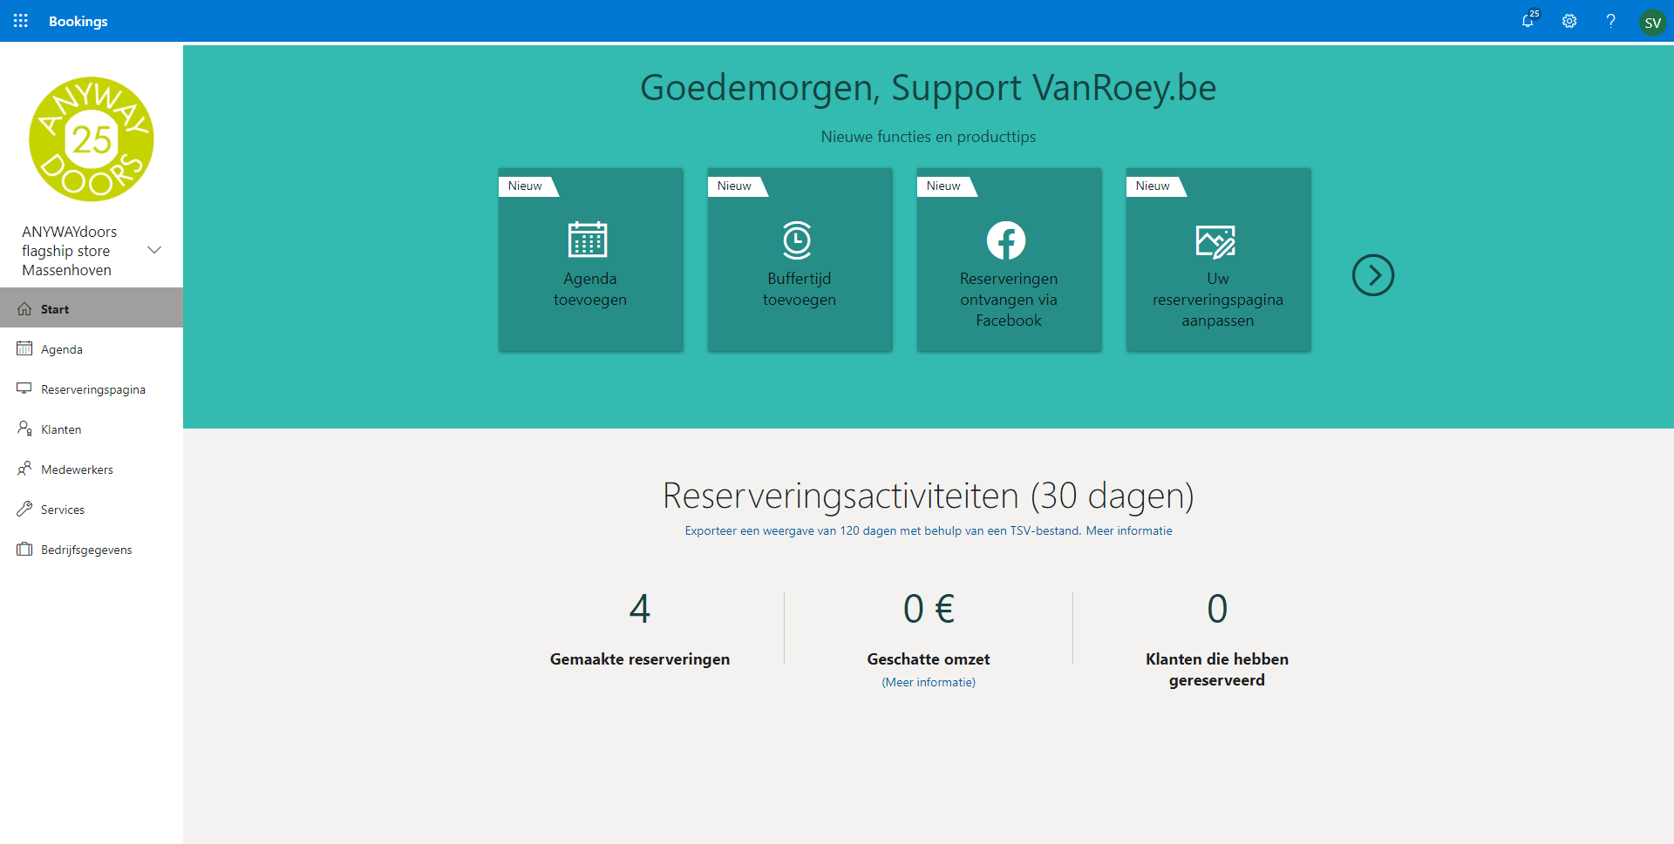Open the Agenda menu item
Screen dimensions: 1674x844
coord(92,348)
